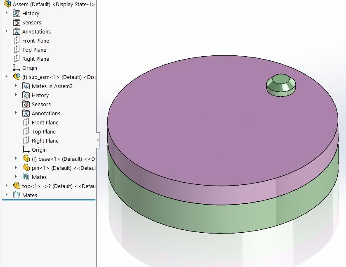This screenshot has height=267, width=346.
Task: Expand the sub_asm Mates folder
Action: click(x=16, y=176)
